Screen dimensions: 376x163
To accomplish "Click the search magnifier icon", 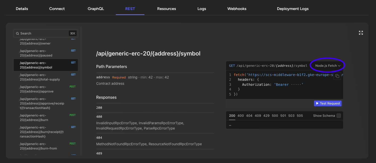I will click(x=17, y=33).
